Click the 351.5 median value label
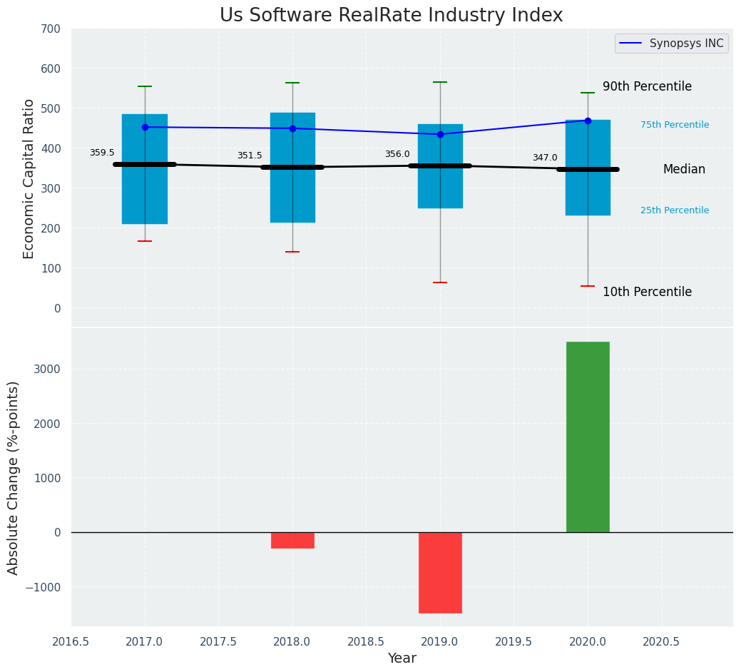Image resolution: width=741 pixels, height=672 pixels. point(250,156)
